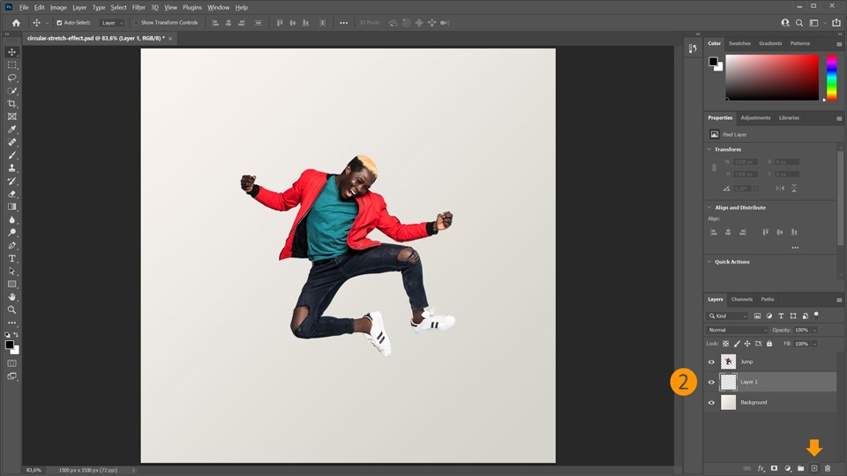Select the Hand tool

12,297
